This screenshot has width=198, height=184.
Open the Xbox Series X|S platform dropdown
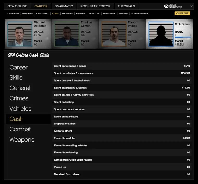(192, 6)
